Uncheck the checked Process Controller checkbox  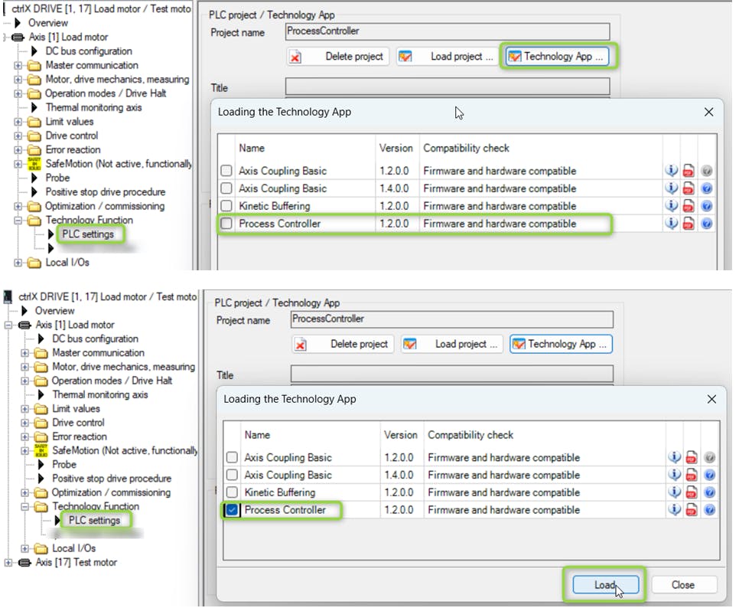[x=232, y=510]
